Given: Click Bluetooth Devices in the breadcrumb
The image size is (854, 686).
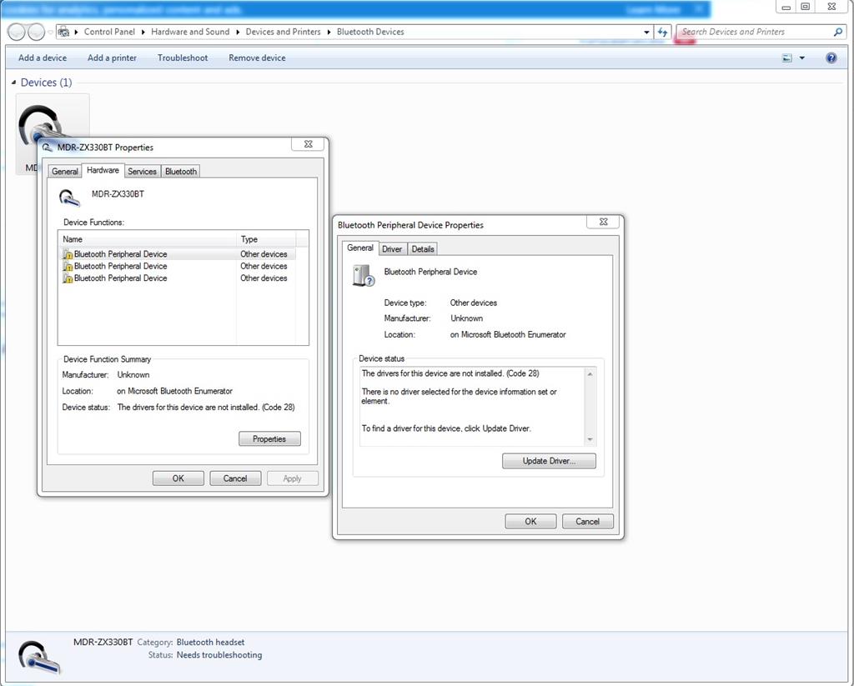Looking at the screenshot, I should pyautogui.click(x=370, y=32).
